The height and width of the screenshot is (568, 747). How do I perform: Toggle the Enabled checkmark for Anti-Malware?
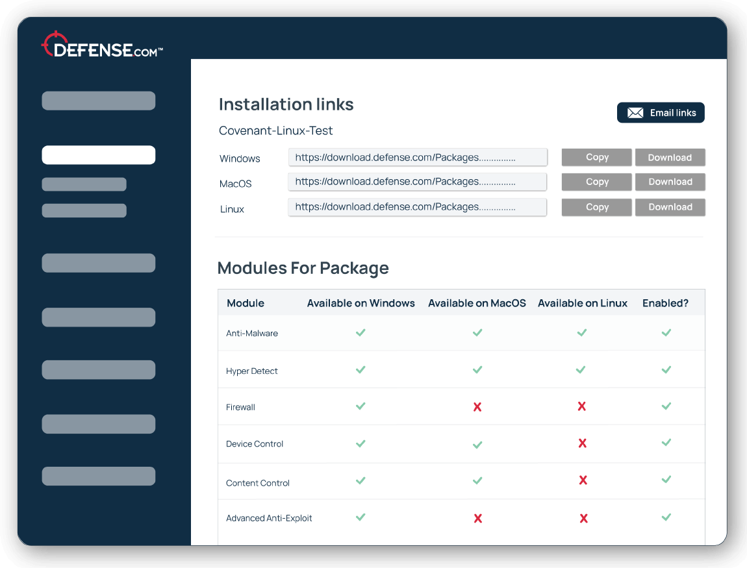click(x=666, y=332)
